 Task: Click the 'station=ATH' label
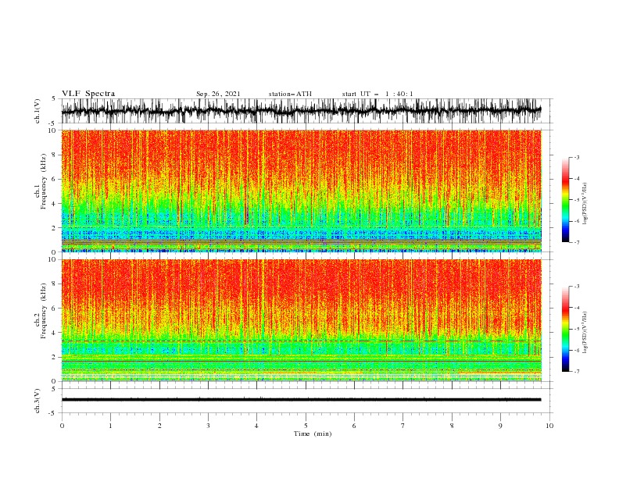coord(290,94)
